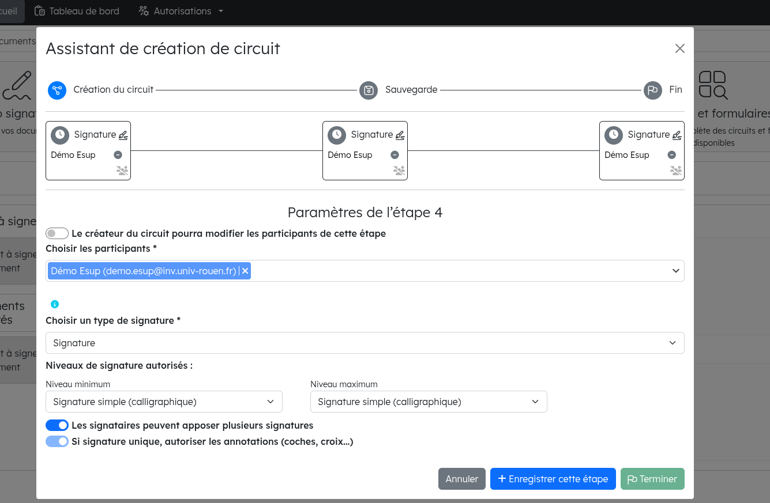Click Enregistrer cette étape button
770x503 pixels.
(553, 479)
